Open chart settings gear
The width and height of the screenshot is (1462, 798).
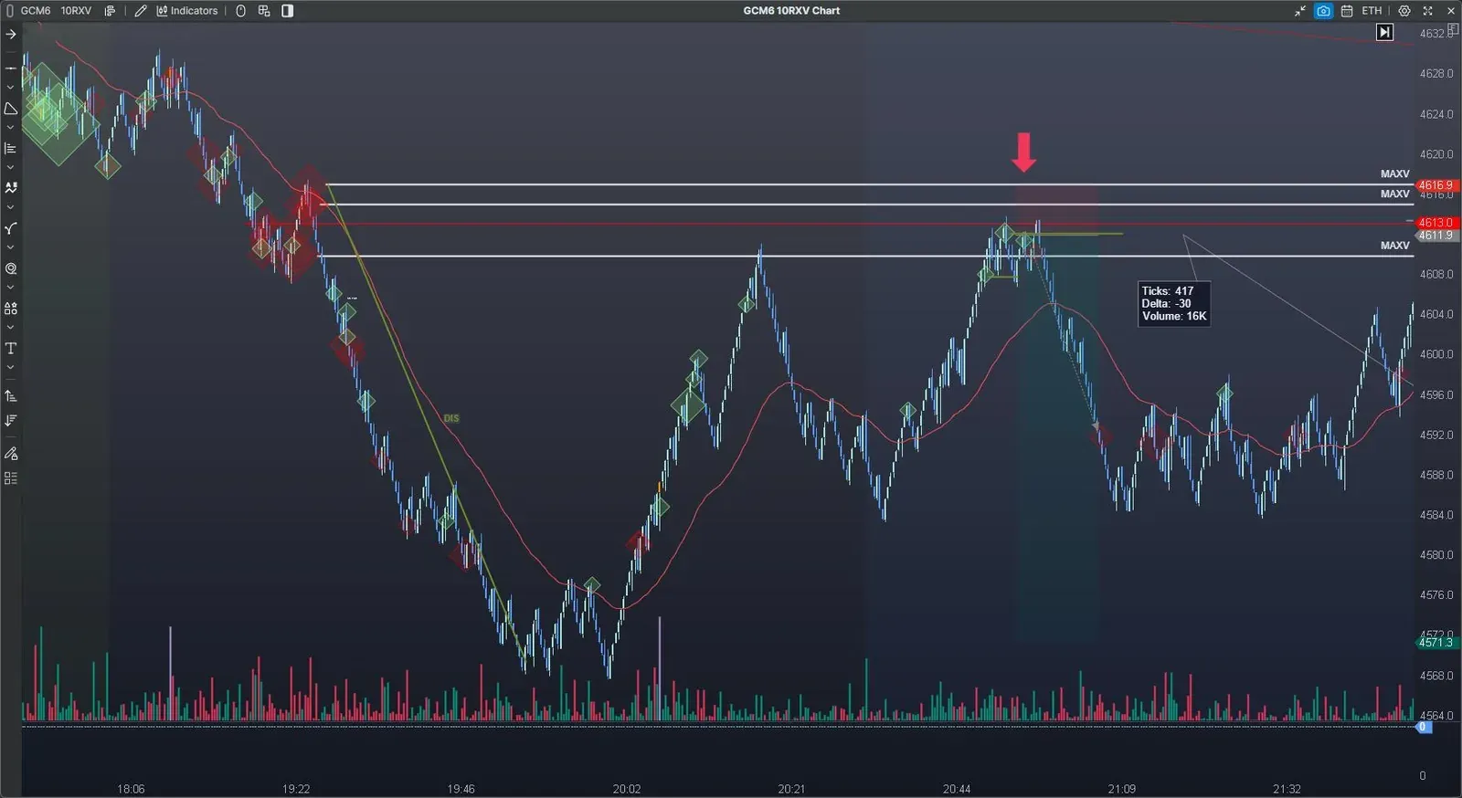click(1404, 11)
